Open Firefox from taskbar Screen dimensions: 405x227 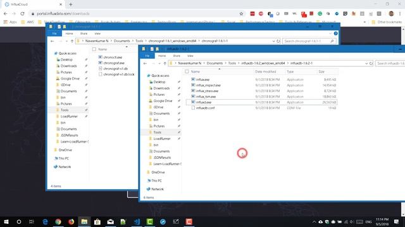72,221
